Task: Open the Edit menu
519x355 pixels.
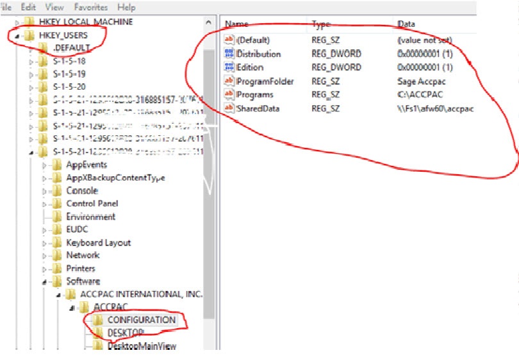Action: coord(28,7)
